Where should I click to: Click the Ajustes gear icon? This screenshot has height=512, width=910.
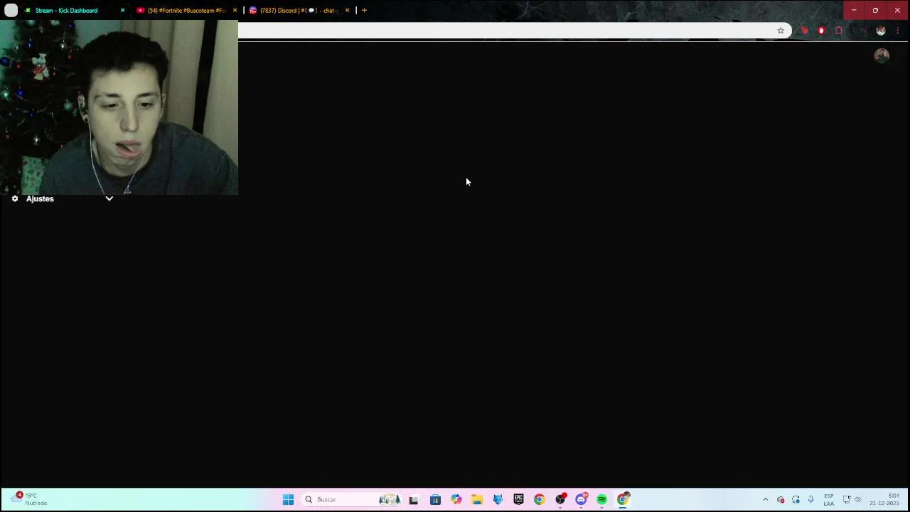tap(15, 199)
